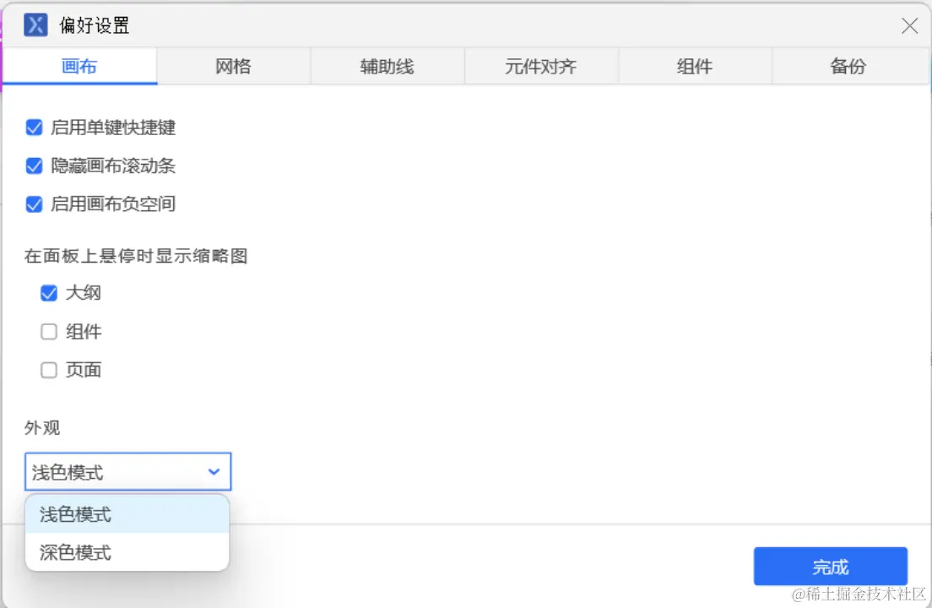Click the 外观 section label
The width and height of the screenshot is (932, 608).
click(x=42, y=428)
